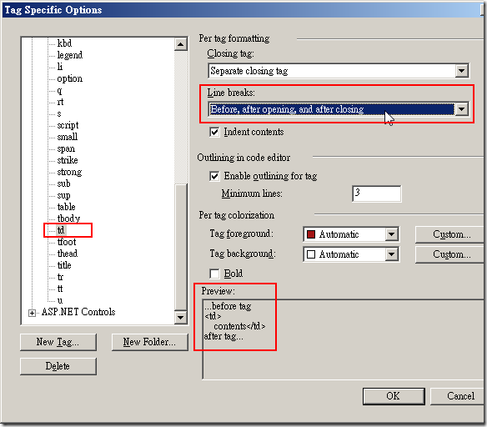
Task: Select the rt tag in tree
Action: click(60, 102)
